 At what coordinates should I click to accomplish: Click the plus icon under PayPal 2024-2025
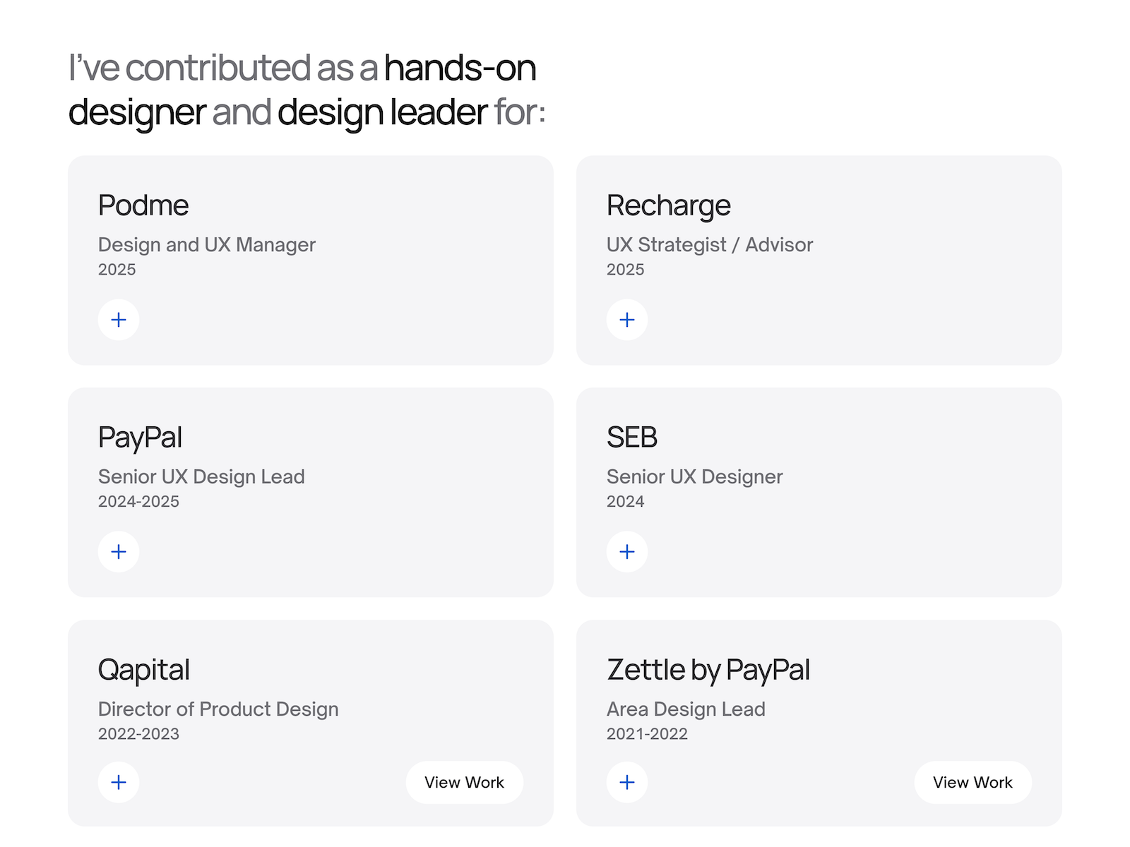tap(119, 551)
